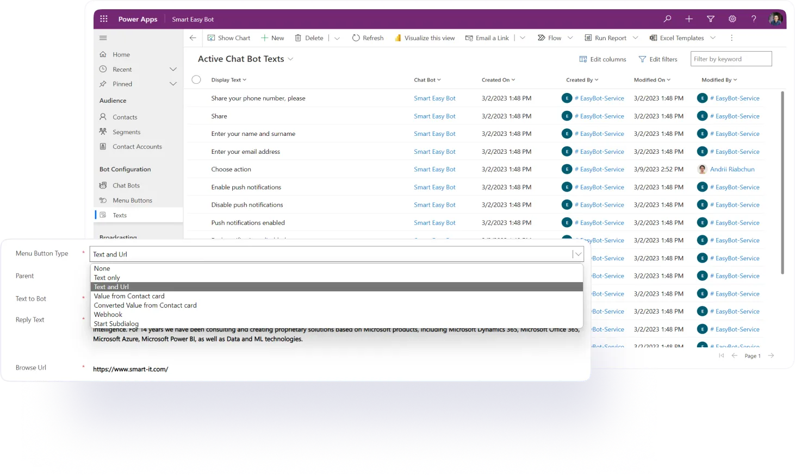Expand the Excel Templates chevron
Image resolution: width=795 pixels, height=475 pixels.
713,38
